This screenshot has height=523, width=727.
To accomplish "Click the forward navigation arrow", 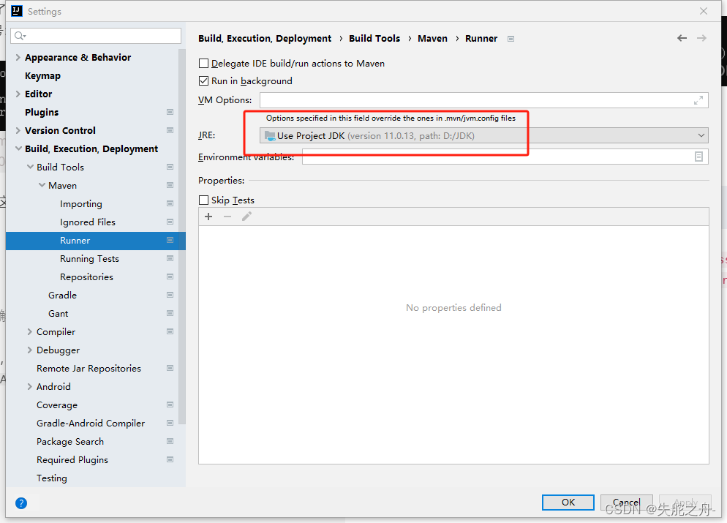I will tap(701, 38).
